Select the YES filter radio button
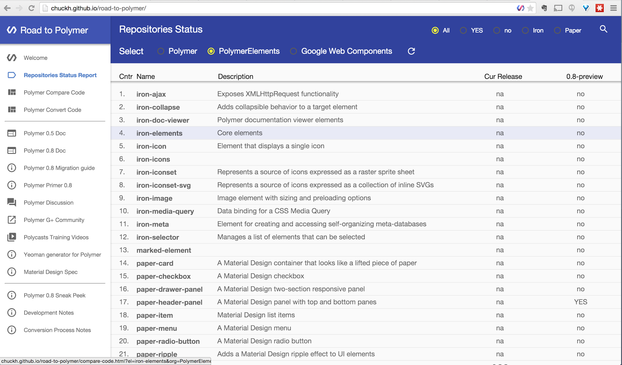The width and height of the screenshot is (622, 365). click(x=463, y=30)
